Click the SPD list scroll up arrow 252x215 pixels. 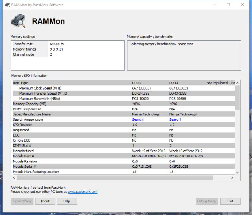pyautogui.click(x=237, y=83)
